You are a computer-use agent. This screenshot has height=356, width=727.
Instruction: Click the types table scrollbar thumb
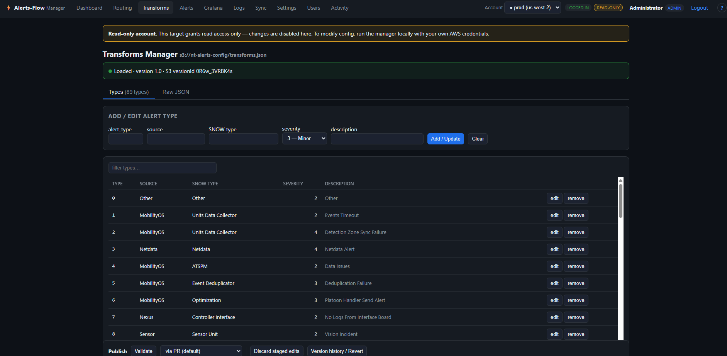pyautogui.click(x=620, y=201)
